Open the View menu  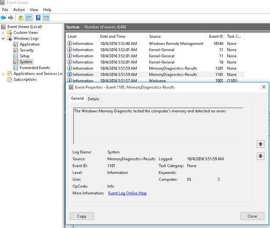pyautogui.click(x=34, y=10)
